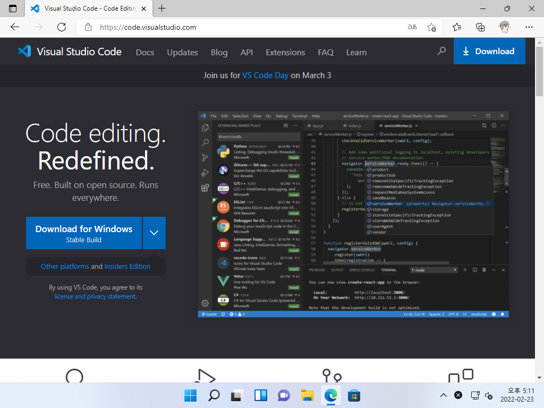The width and height of the screenshot is (544, 408).
Task: Add page to favorites star icon
Action: pyautogui.click(x=431, y=27)
